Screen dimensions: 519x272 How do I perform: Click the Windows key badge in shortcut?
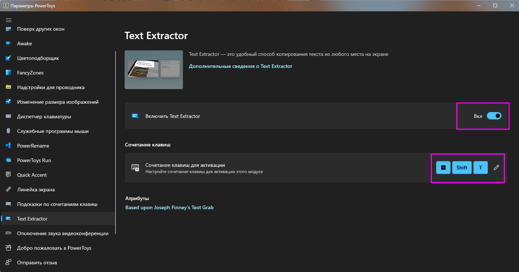click(x=443, y=168)
